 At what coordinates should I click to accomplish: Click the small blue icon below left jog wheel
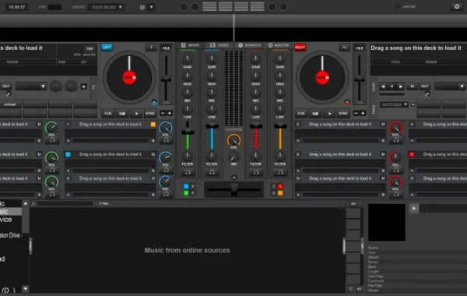pyautogui.click(x=154, y=103)
